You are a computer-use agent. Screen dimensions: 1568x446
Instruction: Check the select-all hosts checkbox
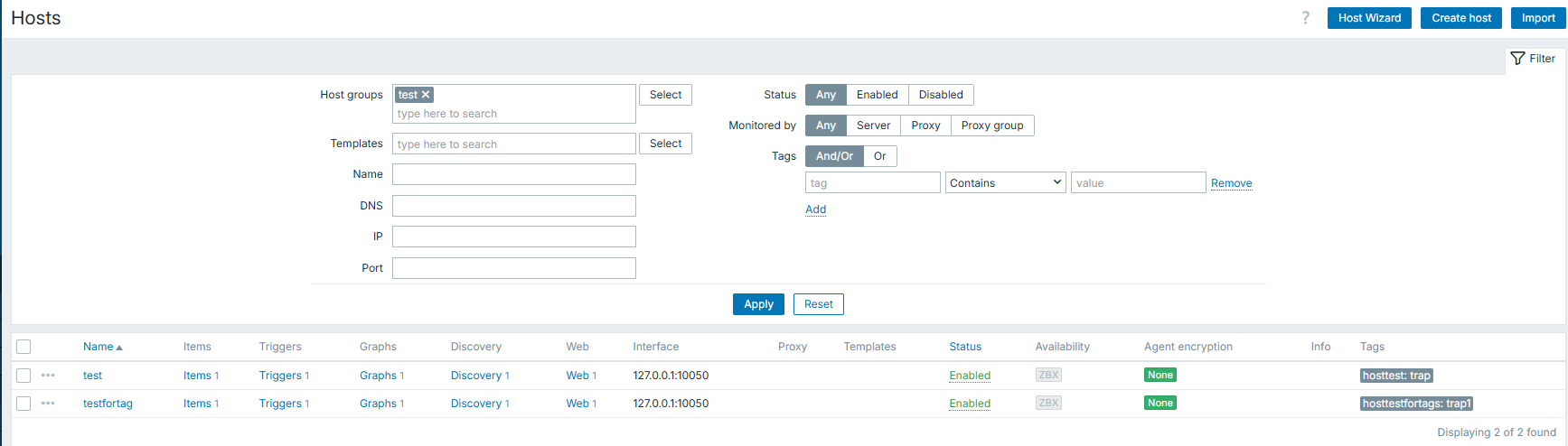point(23,347)
